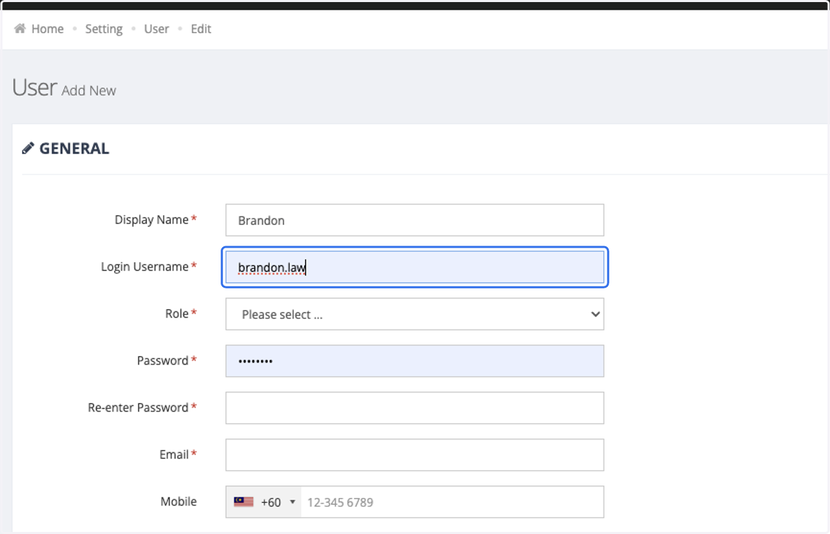The height and width of the screenshot is (534, 830).
Task: Select the Edit breadcrumb item
Action: click(x=201, y=29)
